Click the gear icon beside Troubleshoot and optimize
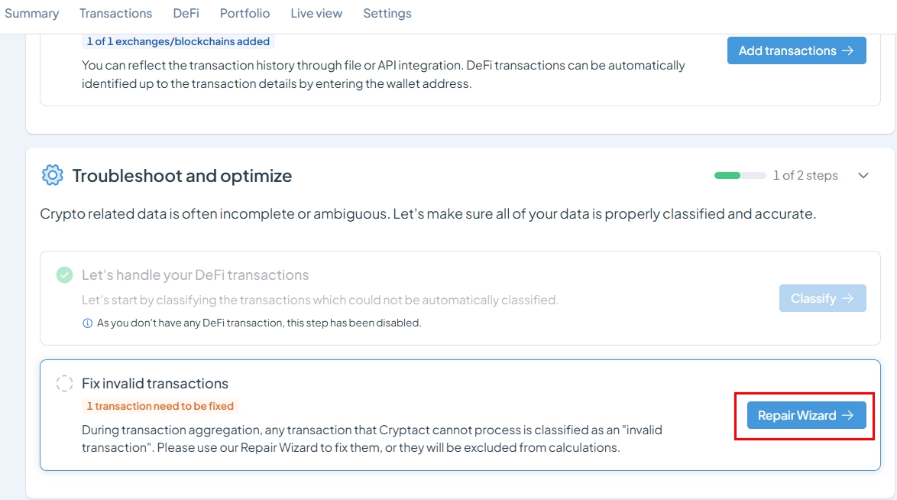 coord(52,175)
